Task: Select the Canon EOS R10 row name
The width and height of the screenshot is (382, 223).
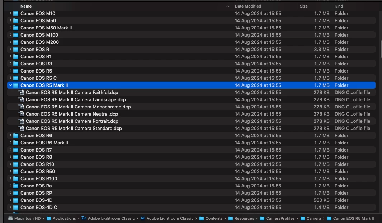Action: coord(37,164)
